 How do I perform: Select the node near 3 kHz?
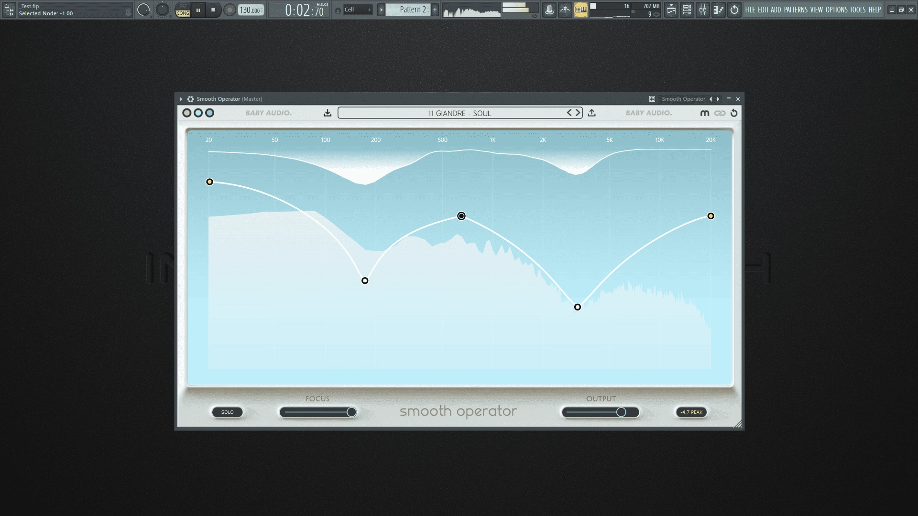[x=578, y=307]
